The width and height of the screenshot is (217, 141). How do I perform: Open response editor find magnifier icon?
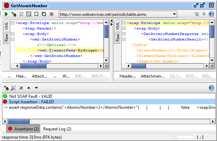coord(212,66)
